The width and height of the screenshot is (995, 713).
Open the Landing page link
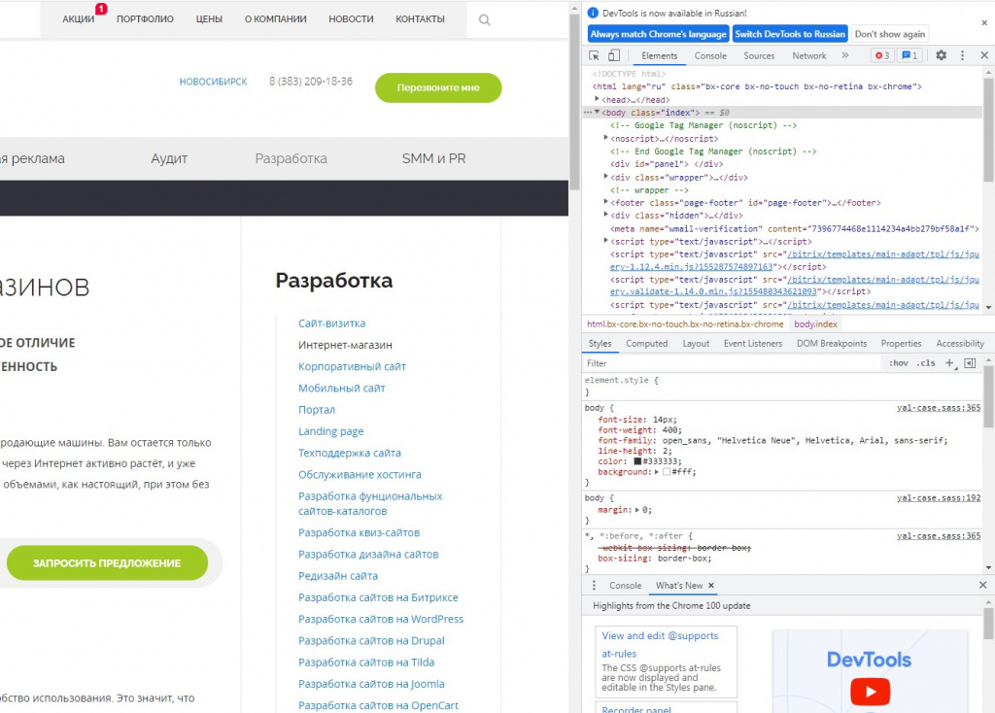pyautogui.click(x=330, y=431)
